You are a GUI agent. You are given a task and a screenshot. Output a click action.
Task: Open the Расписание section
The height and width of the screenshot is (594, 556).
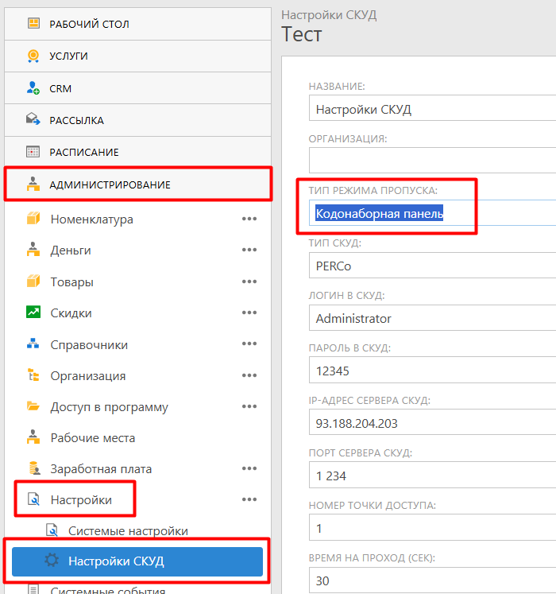click(137, 152)
